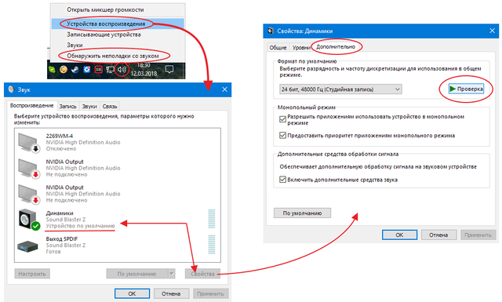Click the network connection tray icon
Screen dimensions: 502x302
(x=110, y=70)
